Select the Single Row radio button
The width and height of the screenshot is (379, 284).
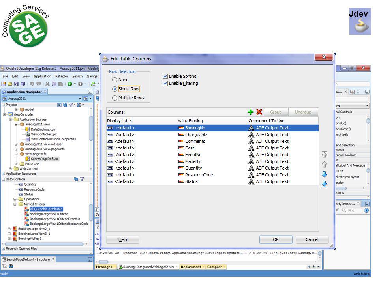114,89
